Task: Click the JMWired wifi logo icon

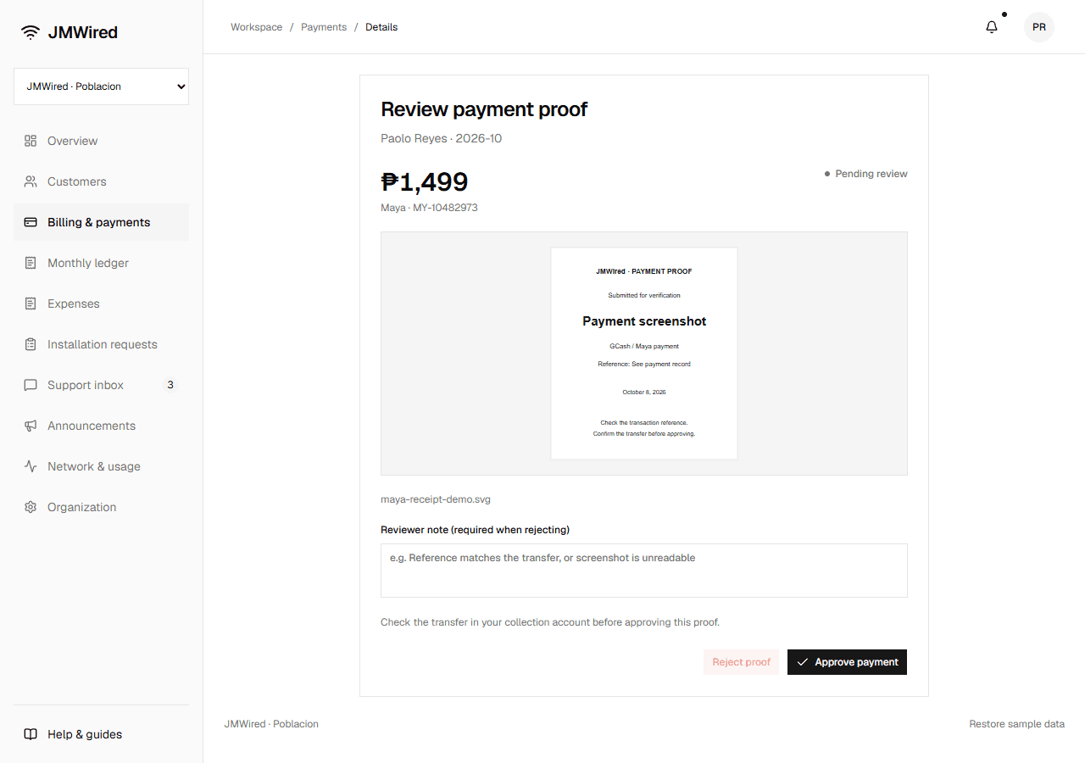Action: click(x=31, y=32)
